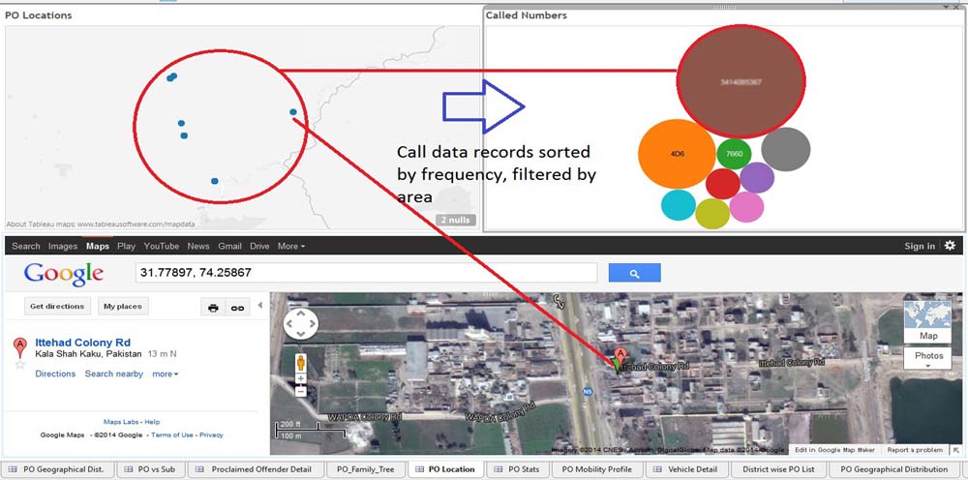Open the settings gear icon
The height and width of the screenshot is (480, 968).
point(950,246)
